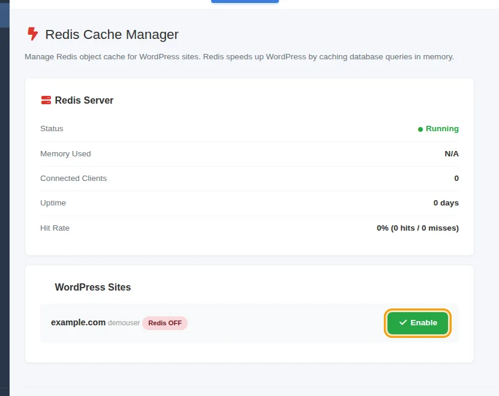Click the Connected Clients value 0
This screenshot has width=499, height=396.
(x=456, y=179)
